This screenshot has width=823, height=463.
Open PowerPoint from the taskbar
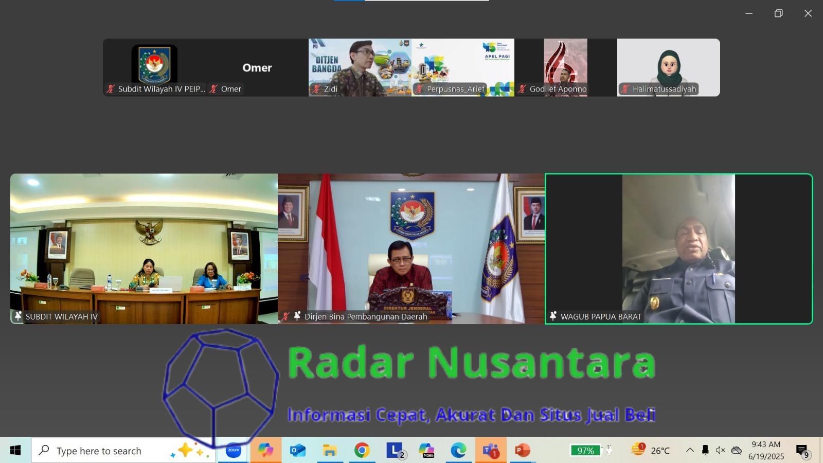523,451
